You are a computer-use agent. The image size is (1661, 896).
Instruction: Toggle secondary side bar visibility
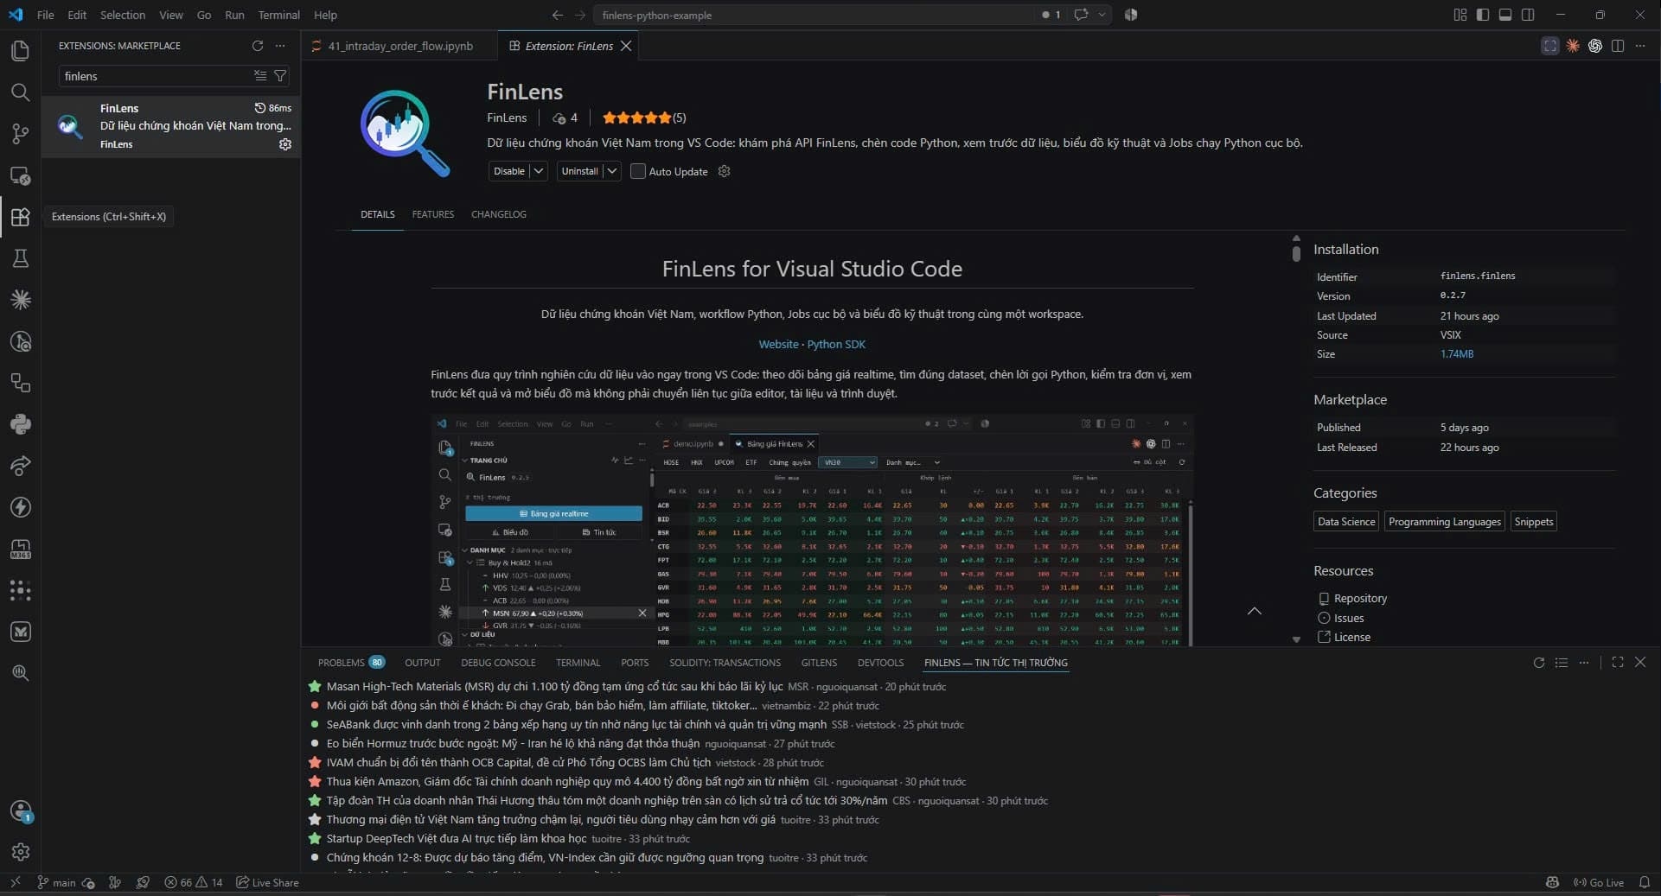[x=1528, y=15]
